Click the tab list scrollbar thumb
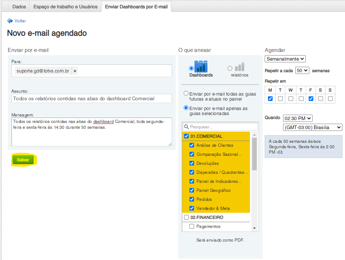This screenshot has height=260, width=345. [254, 154]
